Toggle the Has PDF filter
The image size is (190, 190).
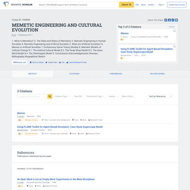[x=78, y=96]
